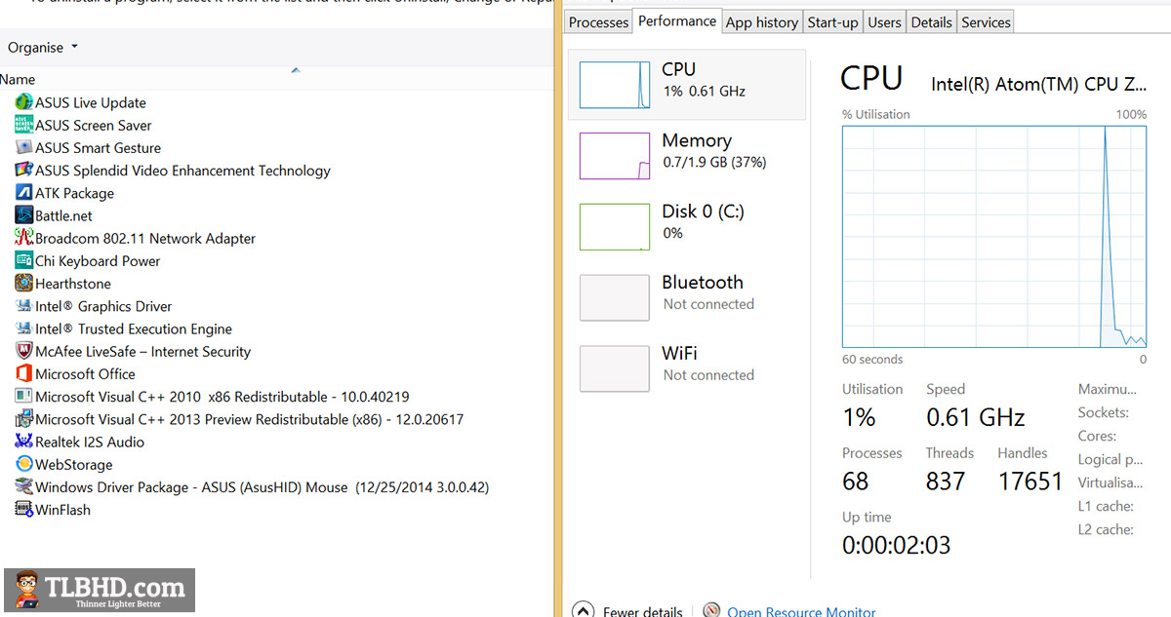Switch to the Users tab
The width and height of the screenshot is (1171, 617).
pyautogui.click(x=884, y=21)
